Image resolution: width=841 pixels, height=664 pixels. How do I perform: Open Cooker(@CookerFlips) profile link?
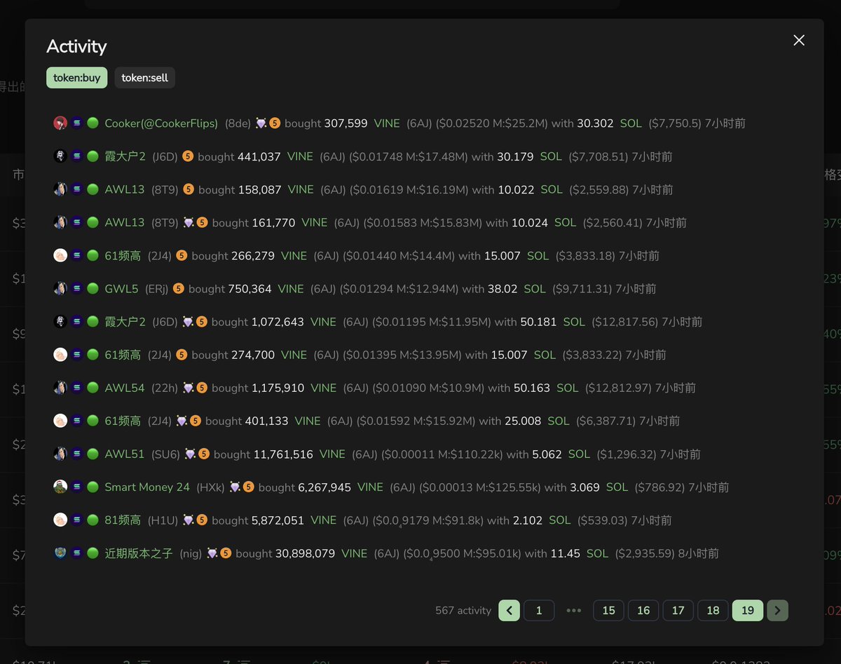pyautogui.click(x=160, y=123)
